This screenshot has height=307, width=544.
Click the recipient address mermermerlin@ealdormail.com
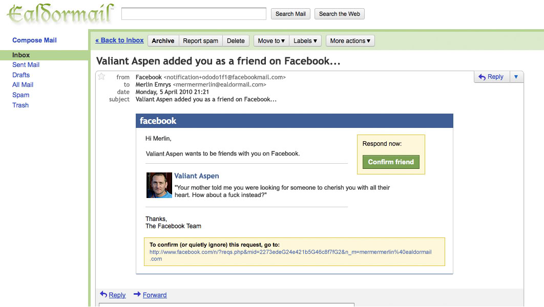[x=219, y=84]
